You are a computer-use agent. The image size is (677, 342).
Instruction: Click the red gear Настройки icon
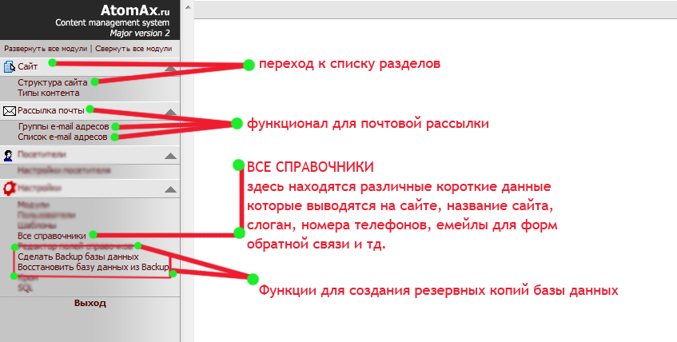9,189
